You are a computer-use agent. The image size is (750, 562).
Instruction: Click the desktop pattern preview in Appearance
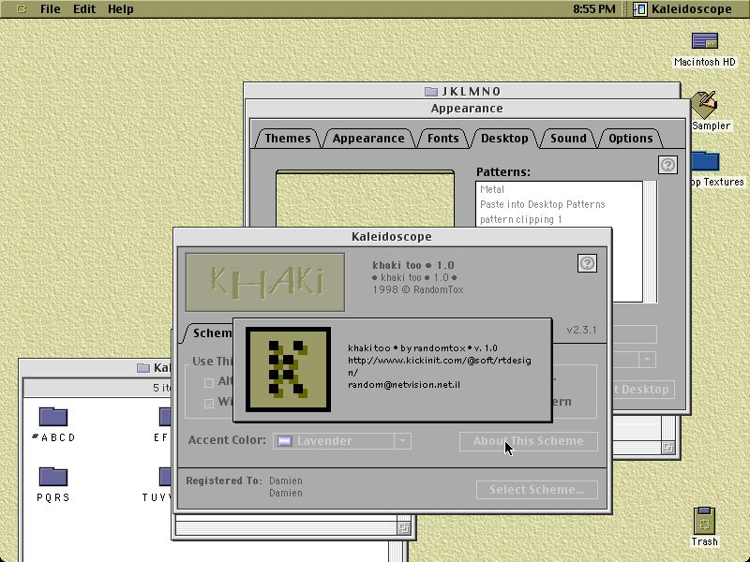365,199
